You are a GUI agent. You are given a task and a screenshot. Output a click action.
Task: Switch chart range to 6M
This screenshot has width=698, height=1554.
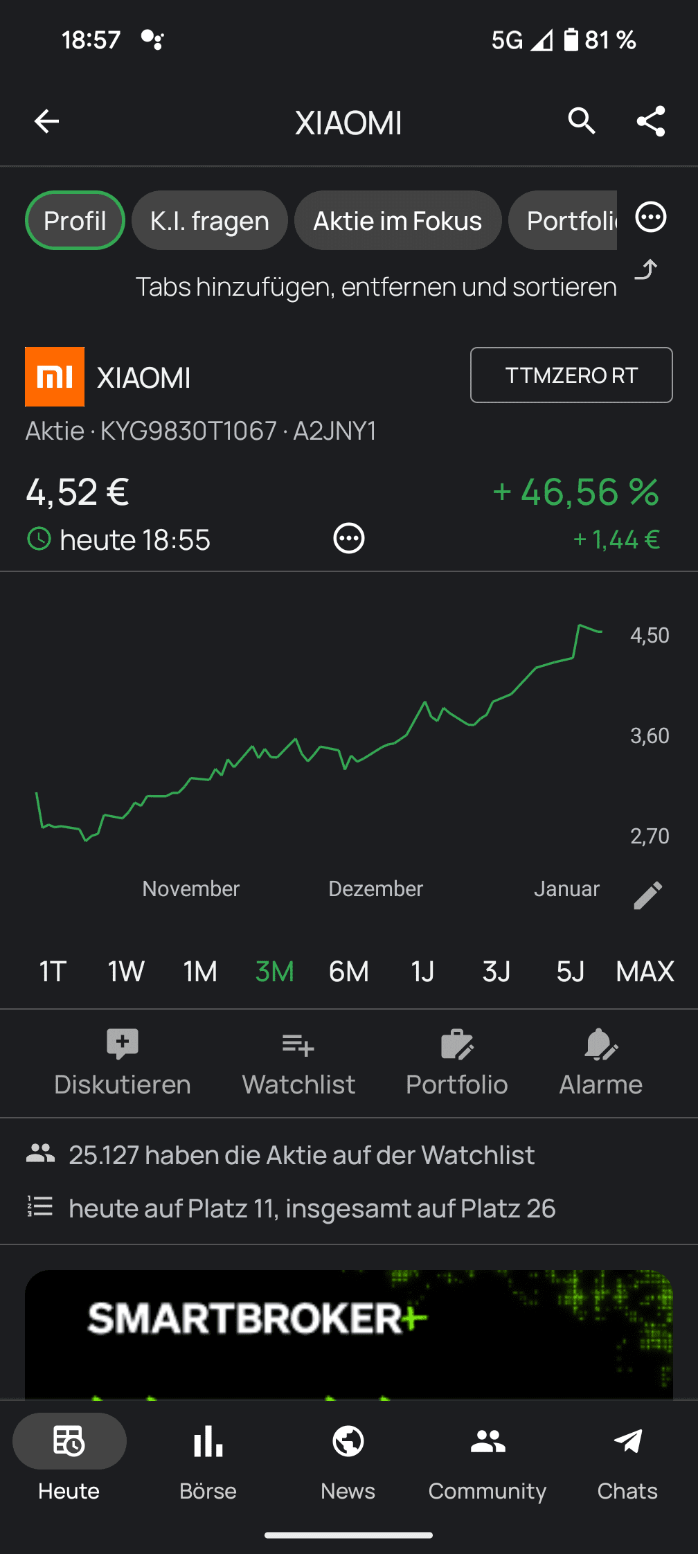coord(349,972)
